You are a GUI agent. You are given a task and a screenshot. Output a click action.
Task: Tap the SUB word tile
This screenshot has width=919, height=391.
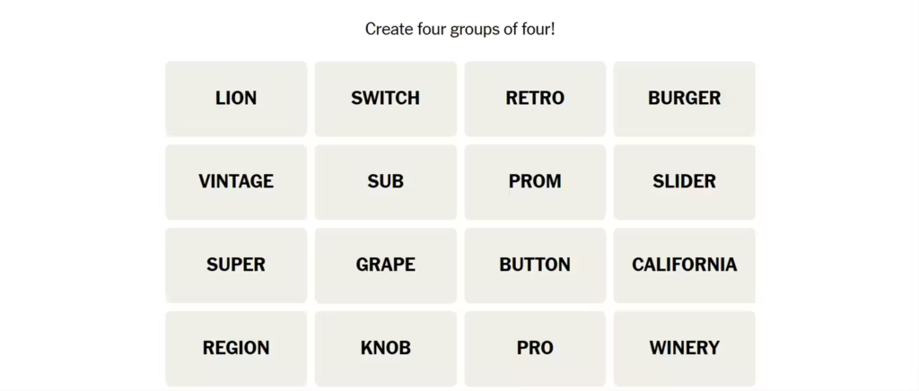pos(385,182)
